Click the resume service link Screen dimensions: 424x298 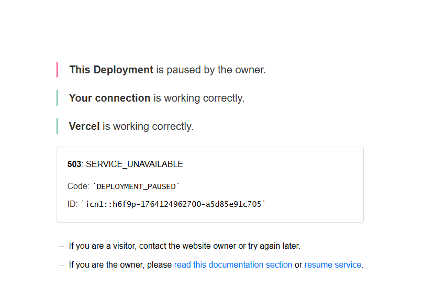pyautogui.click(x=333, y=265)
